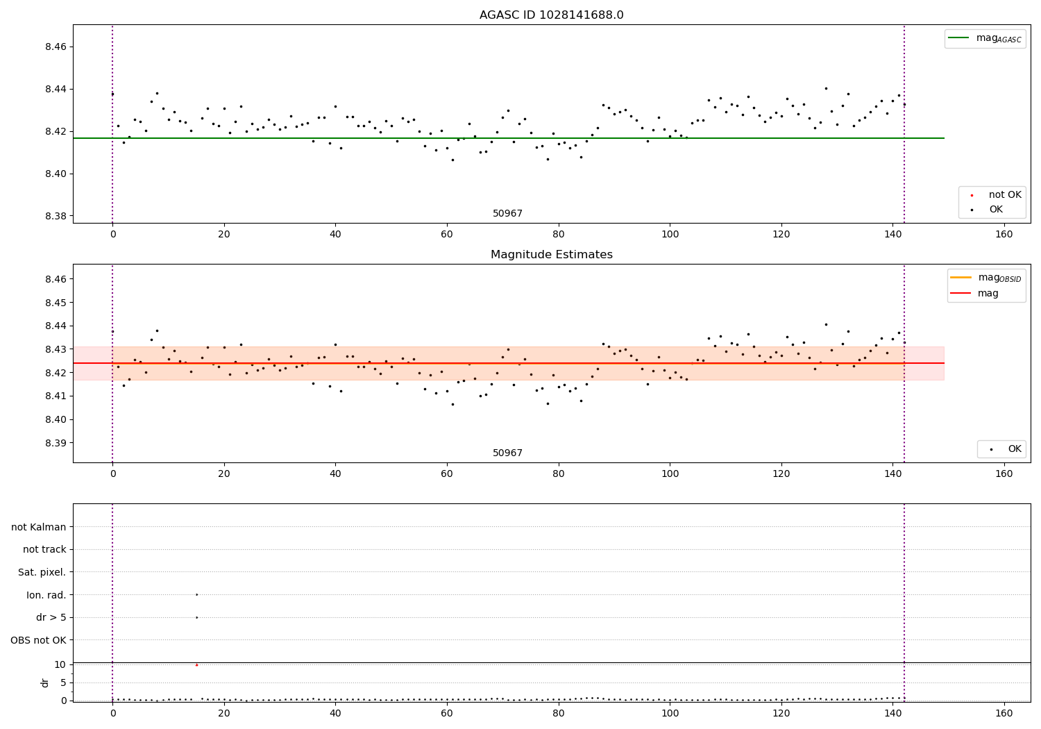Viewport: 1041px width, 729px height.
Task: Select the mag OBSID legend entry
Action: 986,278
